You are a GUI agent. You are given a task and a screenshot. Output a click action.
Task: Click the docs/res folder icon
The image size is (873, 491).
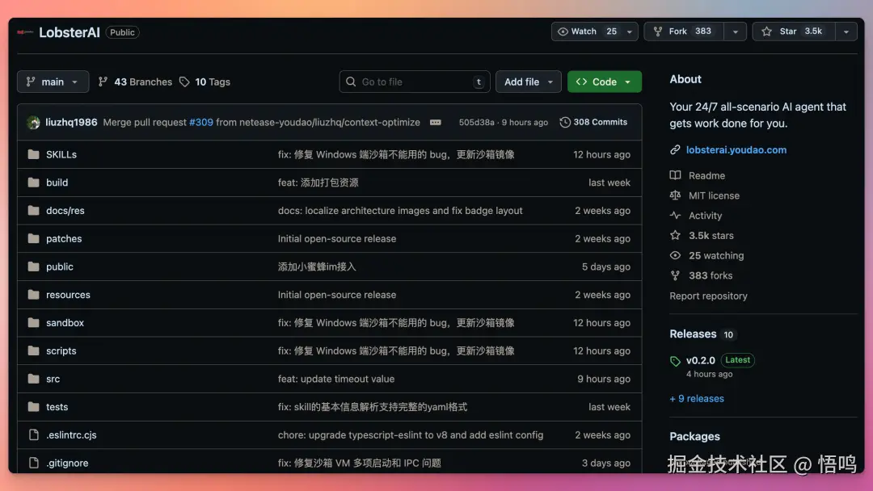[33, 211]
